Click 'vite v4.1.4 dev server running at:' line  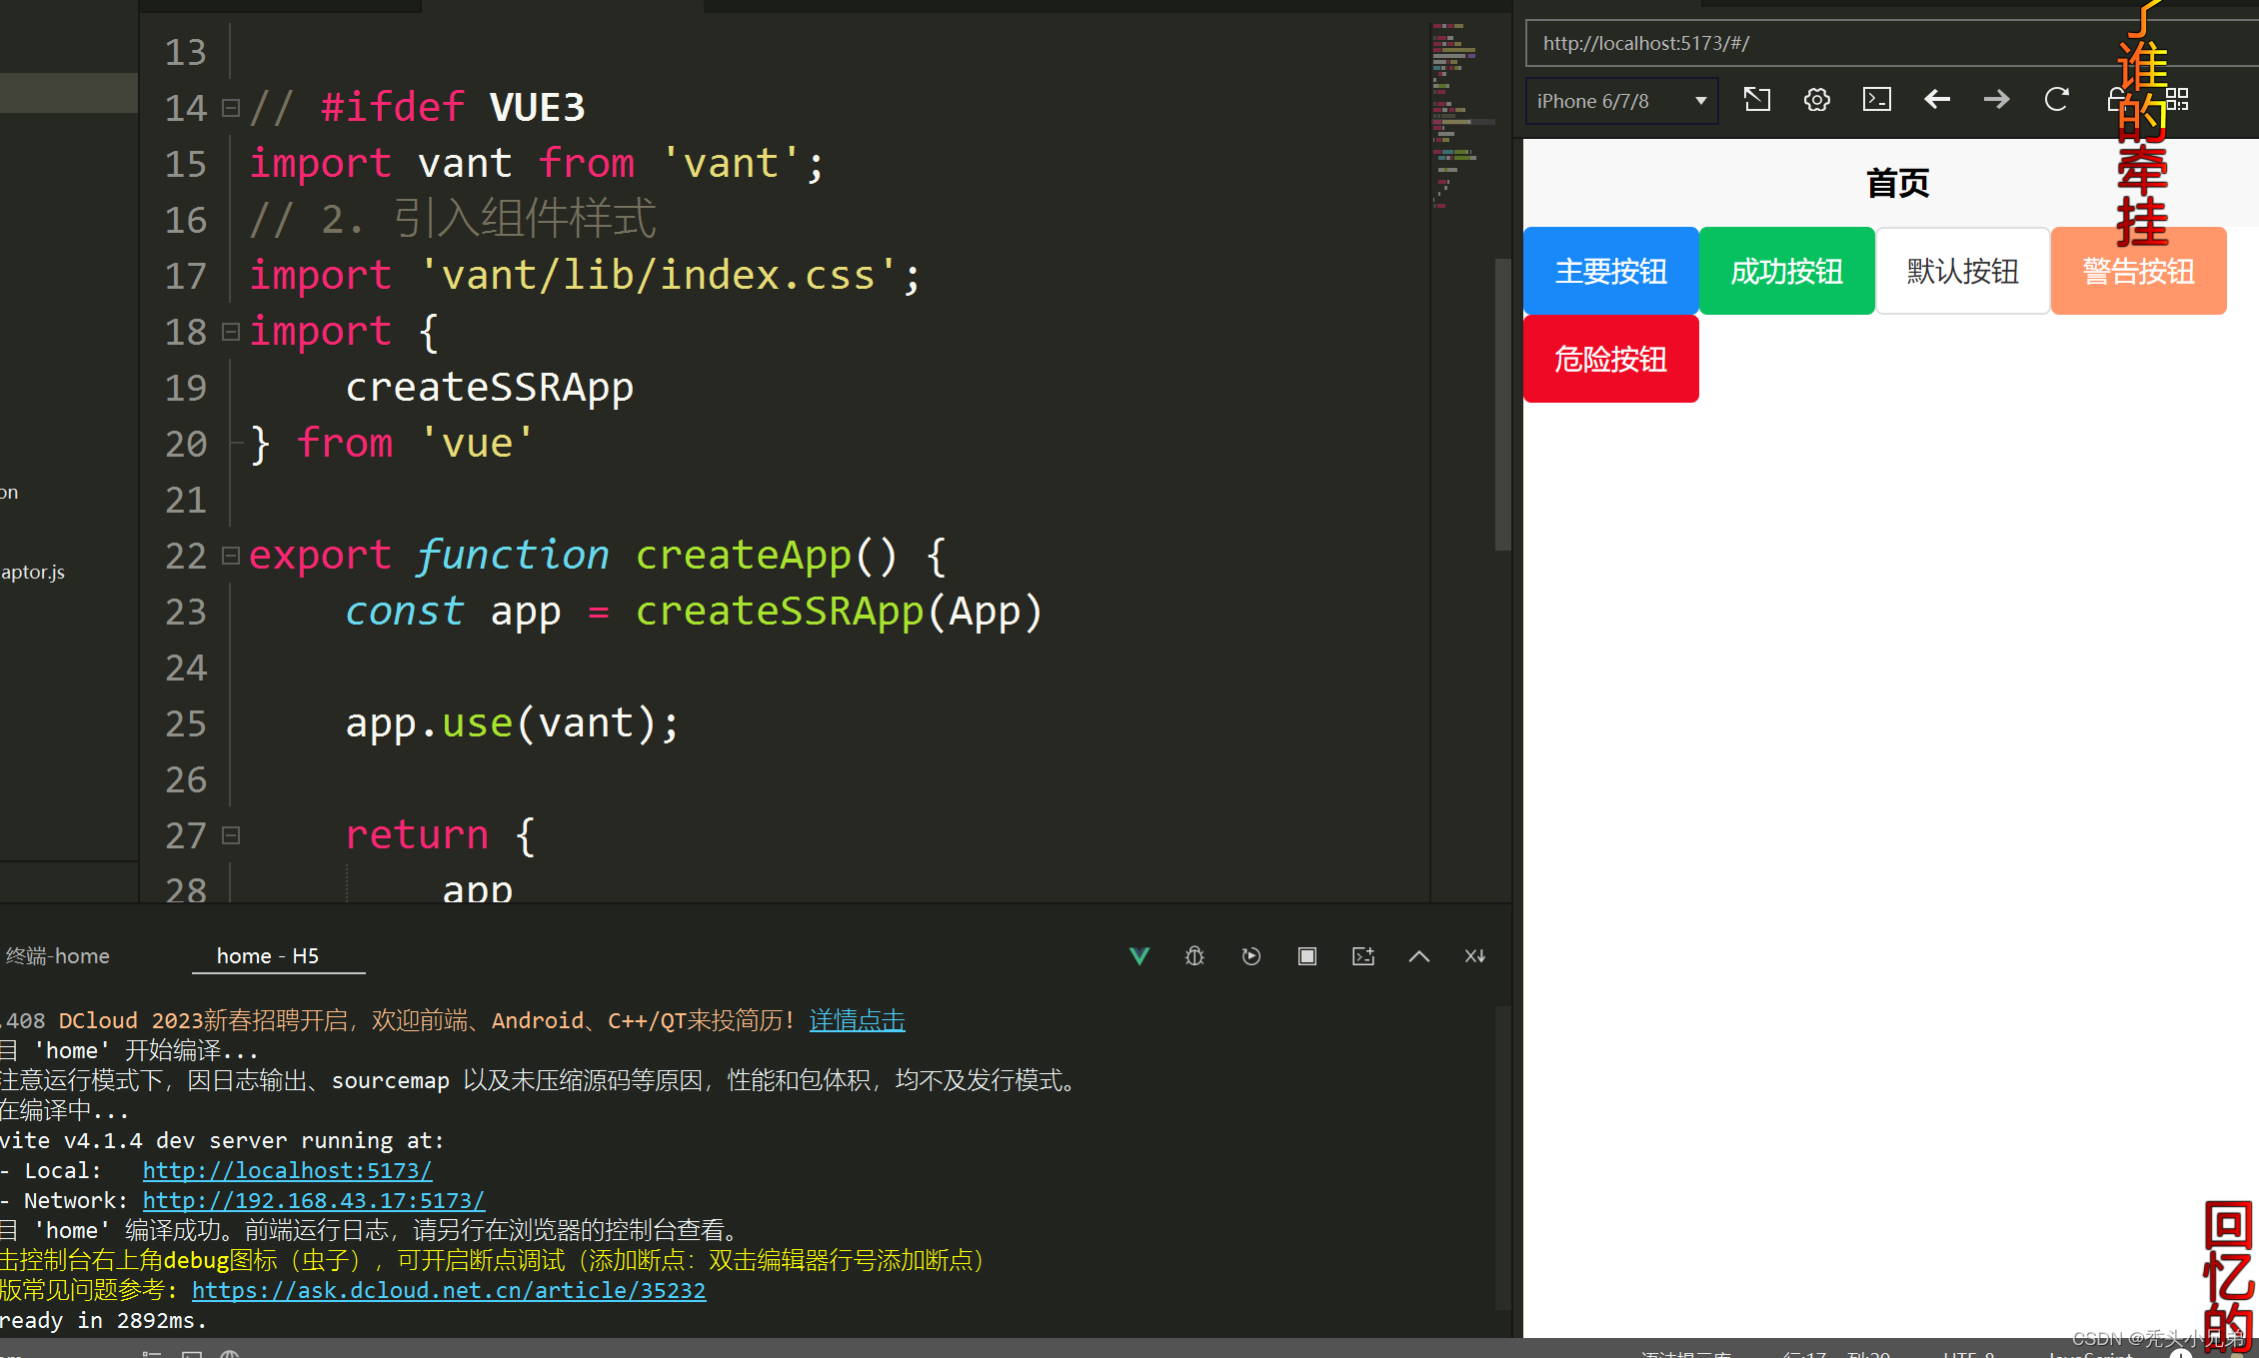tap(222, 1140)
